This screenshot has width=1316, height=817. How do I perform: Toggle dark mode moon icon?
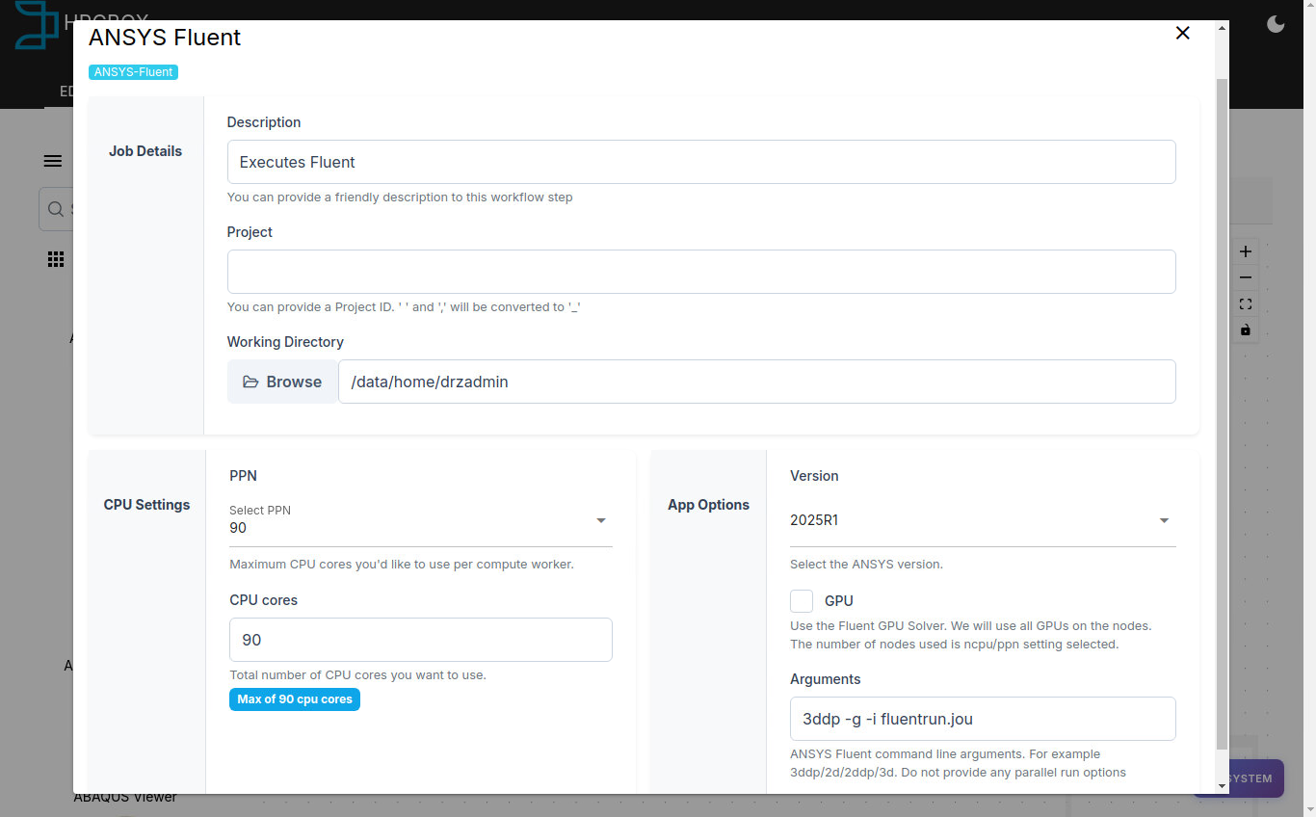pyautogui.click(x=1276, y=24)
